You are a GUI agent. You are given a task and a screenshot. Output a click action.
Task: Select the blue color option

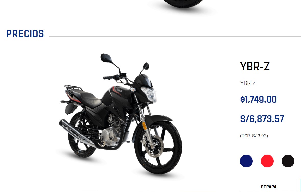pyautogui.click(x=246, y=161)
